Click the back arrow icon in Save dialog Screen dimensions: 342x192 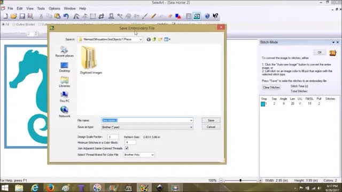[149, 39]
